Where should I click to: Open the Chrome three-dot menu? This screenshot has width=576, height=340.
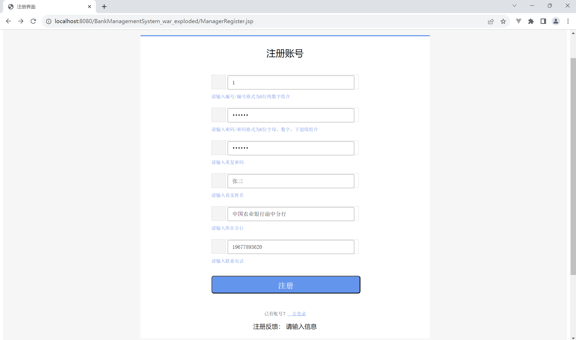click(568, 21)
